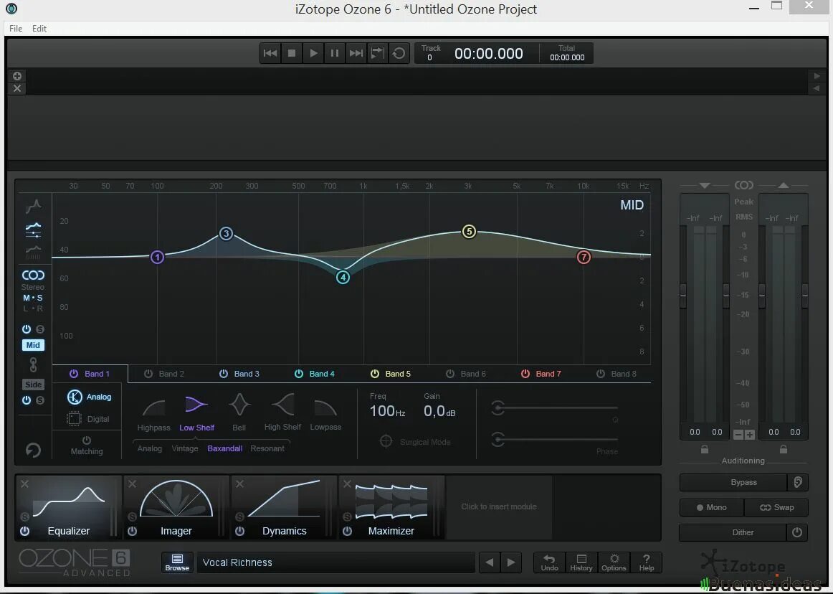Screen dimensions: 833x594
Task: Click the Stereo mode icon
Action: pyautogui.click(x=33, y=275)
